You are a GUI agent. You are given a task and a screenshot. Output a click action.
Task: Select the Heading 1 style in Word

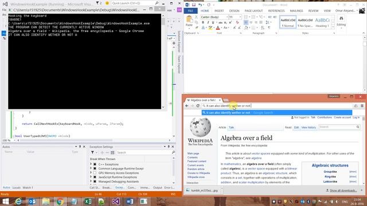(322, 22)
